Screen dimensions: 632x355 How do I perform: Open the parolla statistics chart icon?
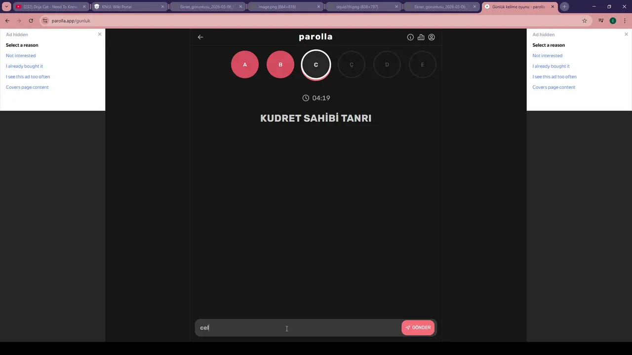[421, 37]
